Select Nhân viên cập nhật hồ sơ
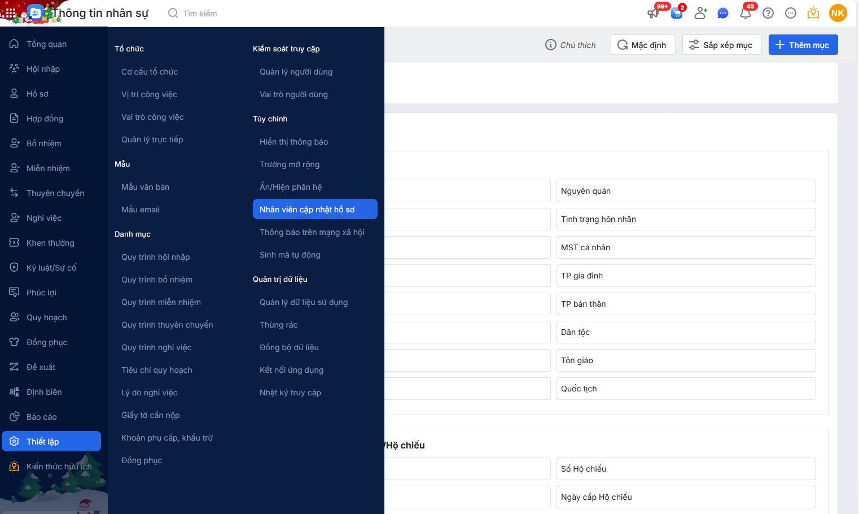Viewport: 859px width, 514px height. (x=315, y=209)
